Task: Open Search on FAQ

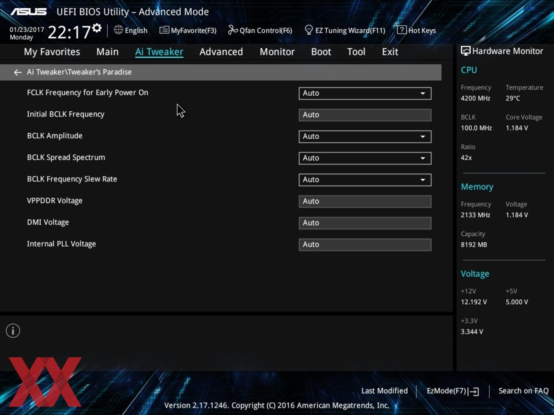Action: pyautogui.click(x=523, y=391)
